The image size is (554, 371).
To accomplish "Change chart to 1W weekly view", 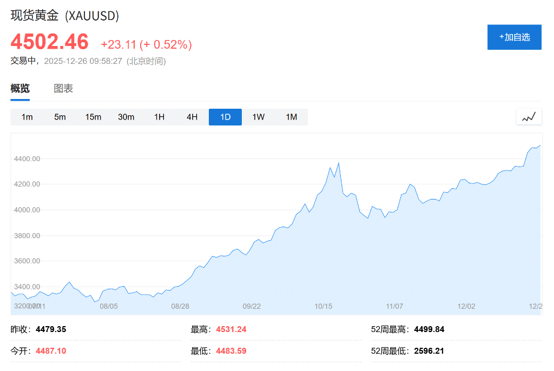I will click(258, 117).
